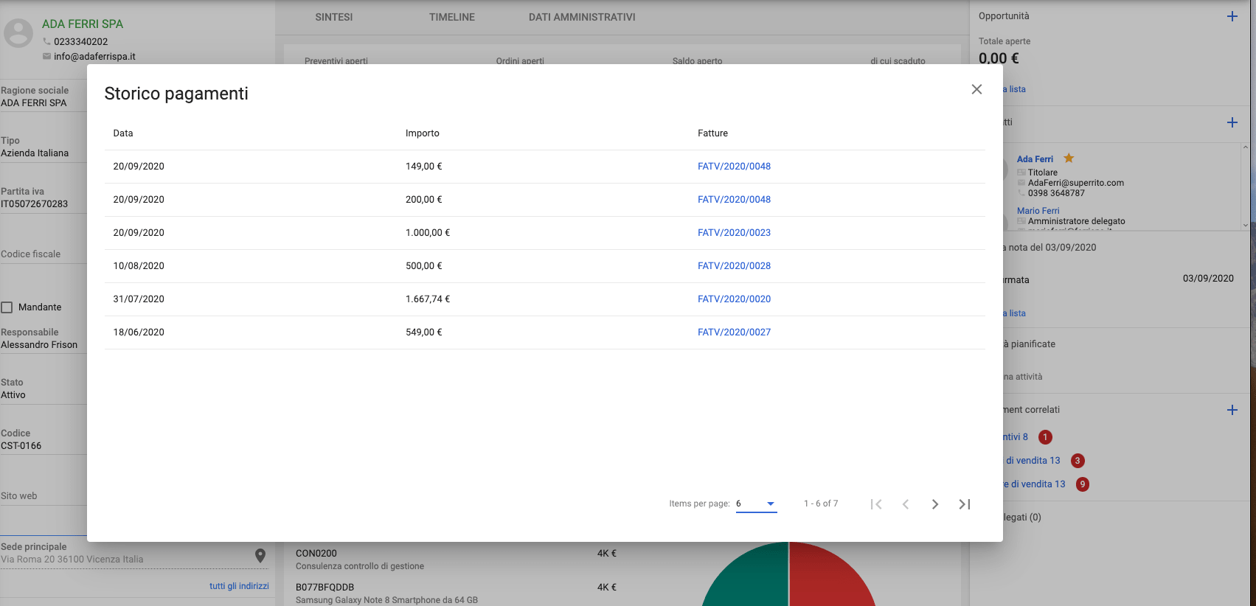
Task: Open invoice FATV/2020/0027
Action: (734, 332)
